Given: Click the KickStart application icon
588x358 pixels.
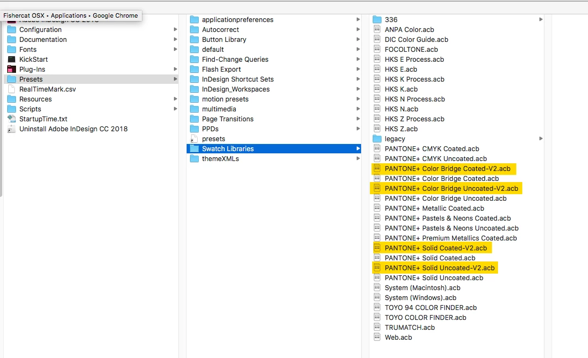Looking at the screenshot, I should click(12, 59).
